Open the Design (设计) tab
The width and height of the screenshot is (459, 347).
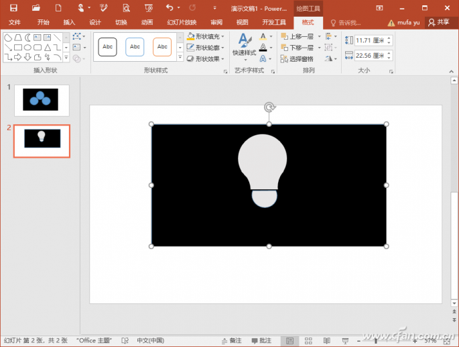(x=95, y=22)
